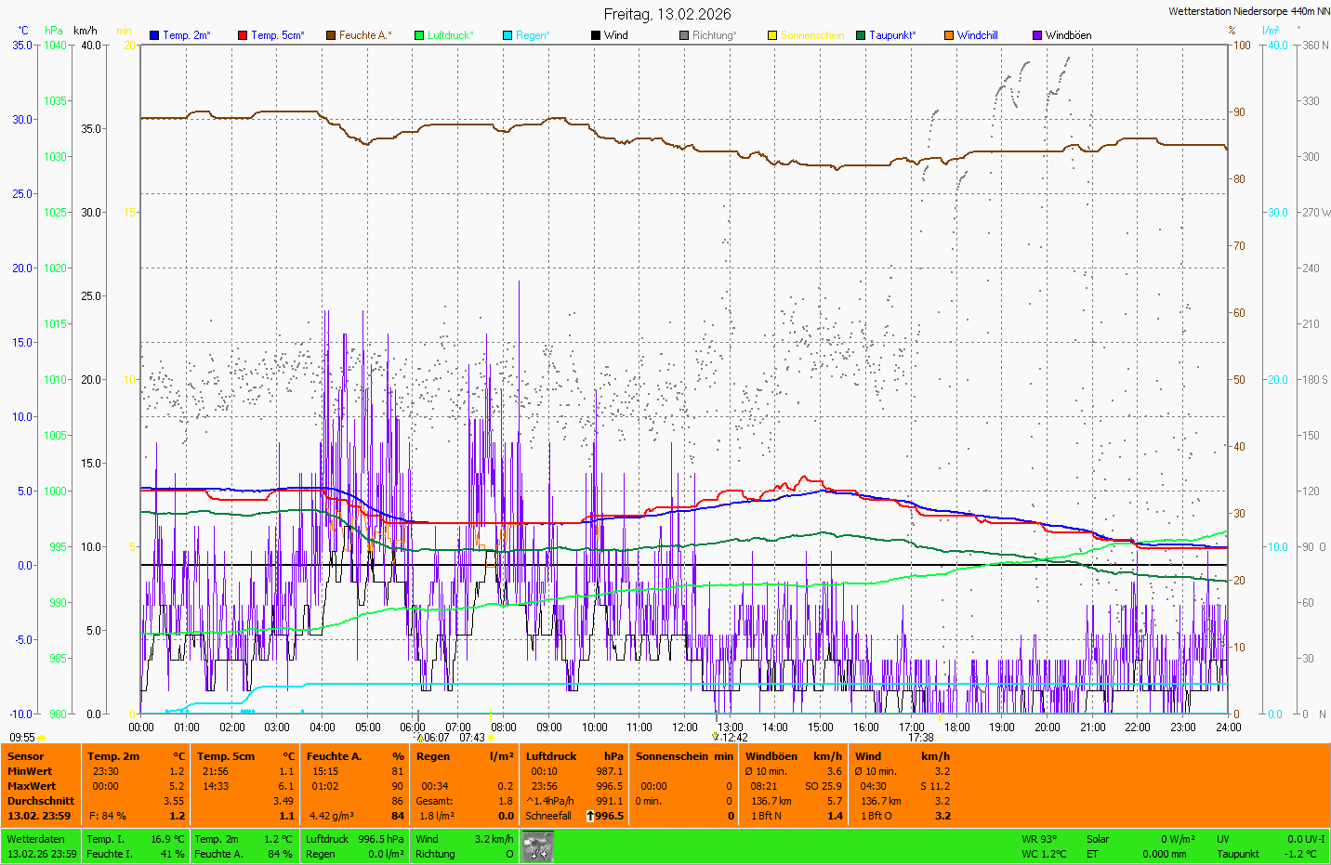This screenshot has width=1331, height=865.
Task: Select the Luftdruck legend label
Action: click(450, 35)
